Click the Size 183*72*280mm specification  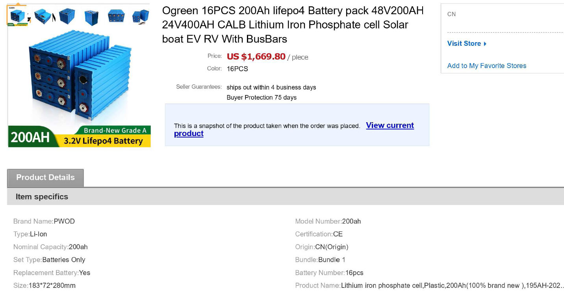45,285
